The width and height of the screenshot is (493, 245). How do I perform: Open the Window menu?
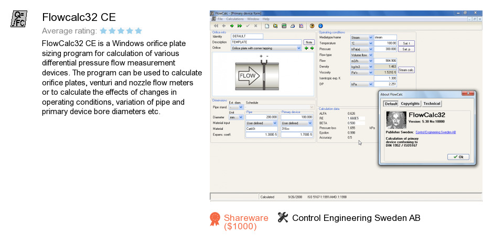click(x=253, y=19)
